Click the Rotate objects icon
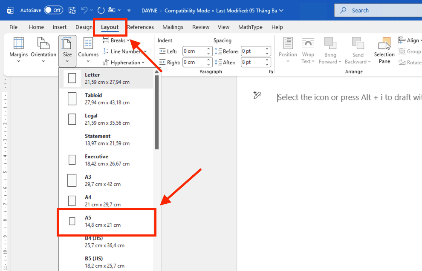The image size is (422, 271). click(402, 62)
